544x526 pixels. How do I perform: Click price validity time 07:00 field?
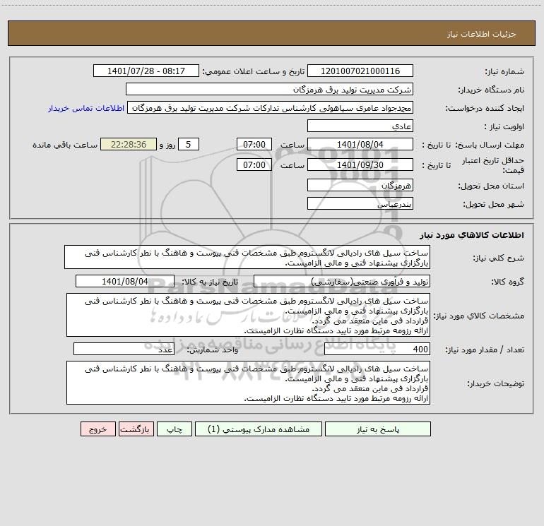tap(254, 165)
